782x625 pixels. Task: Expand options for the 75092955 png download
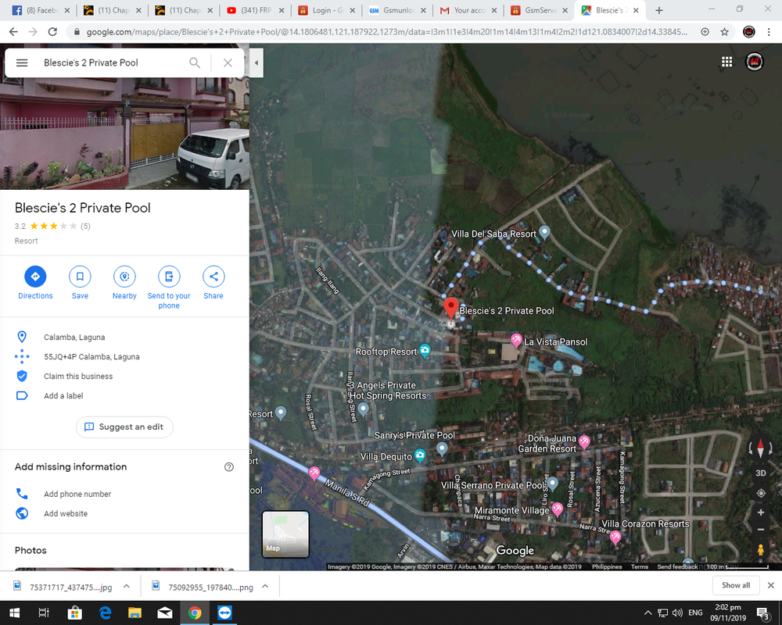tap(265, 587)
